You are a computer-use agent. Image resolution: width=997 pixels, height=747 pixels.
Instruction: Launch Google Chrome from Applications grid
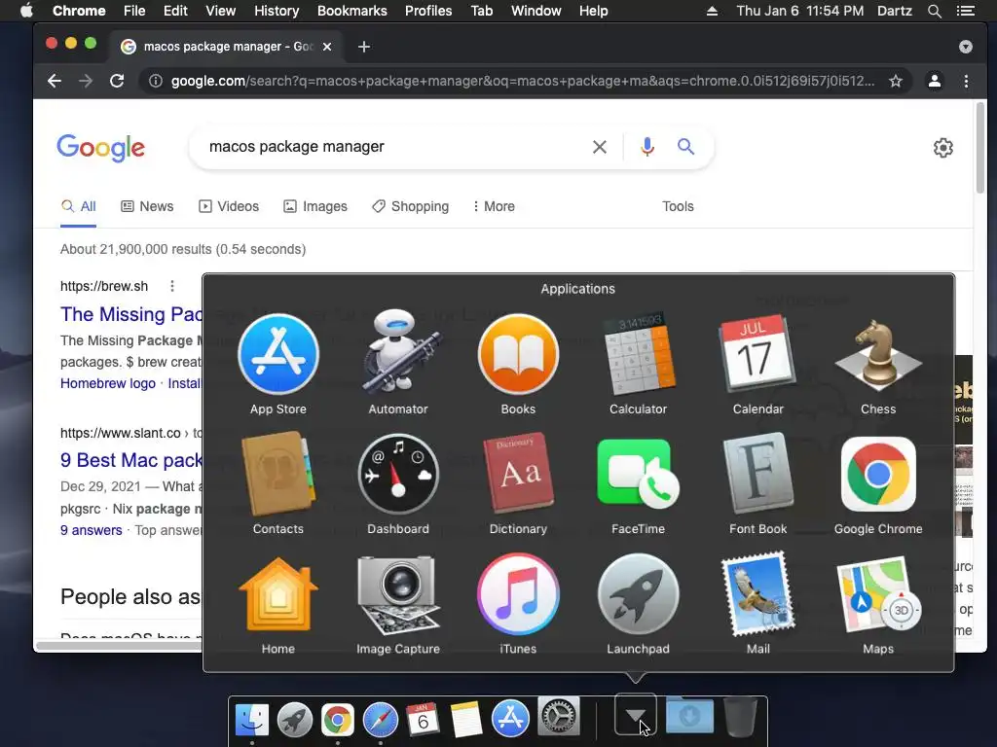pos(878,474)
